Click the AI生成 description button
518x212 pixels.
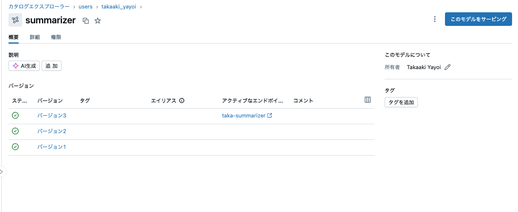pos(24,66)
